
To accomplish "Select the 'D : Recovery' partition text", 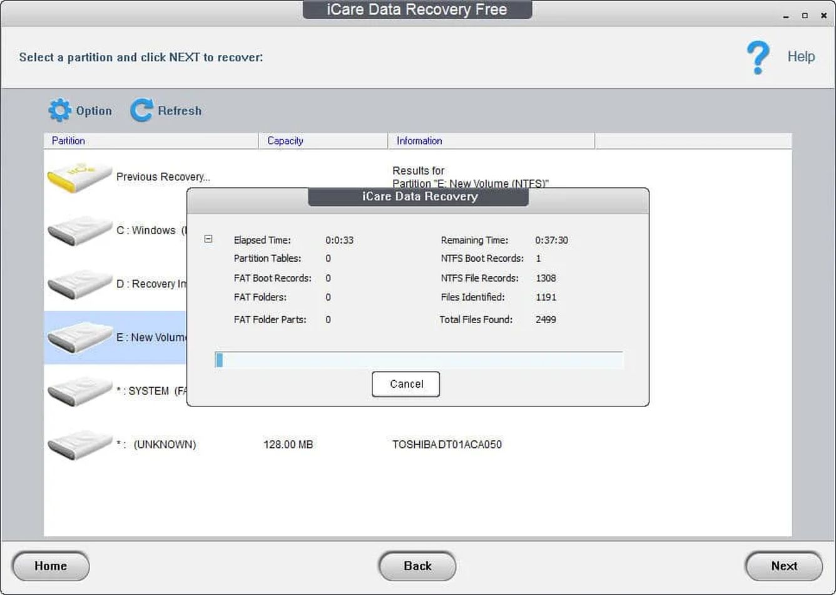I will [151, 284].
